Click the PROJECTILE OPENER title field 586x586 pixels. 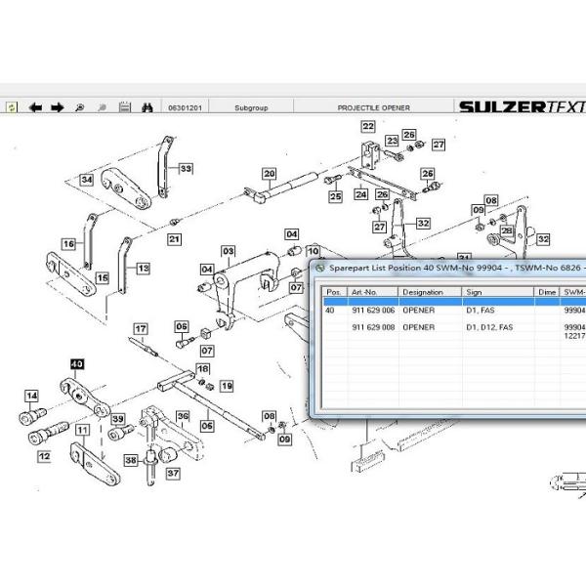(x=374, y=107)
